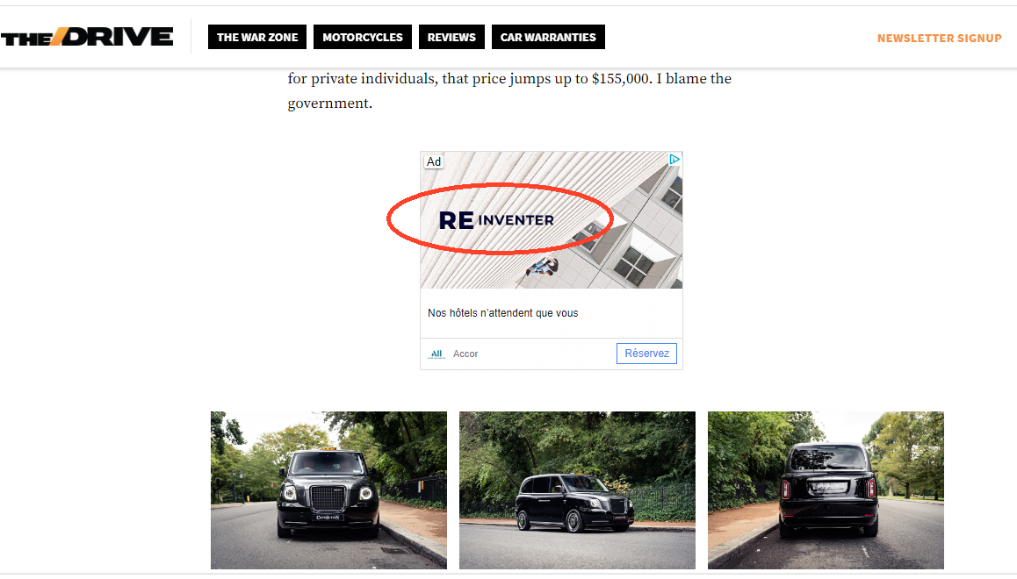Viewport: 1017px width, 579px height.
Task: Open the front-view taxi photo
Action: coord(328,490)
